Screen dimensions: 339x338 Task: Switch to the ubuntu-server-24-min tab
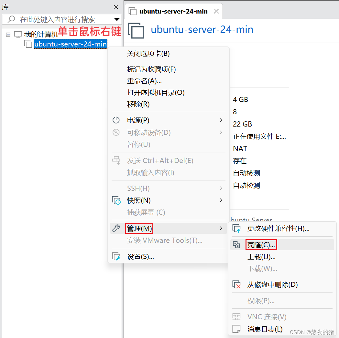(x=173, y=11)
